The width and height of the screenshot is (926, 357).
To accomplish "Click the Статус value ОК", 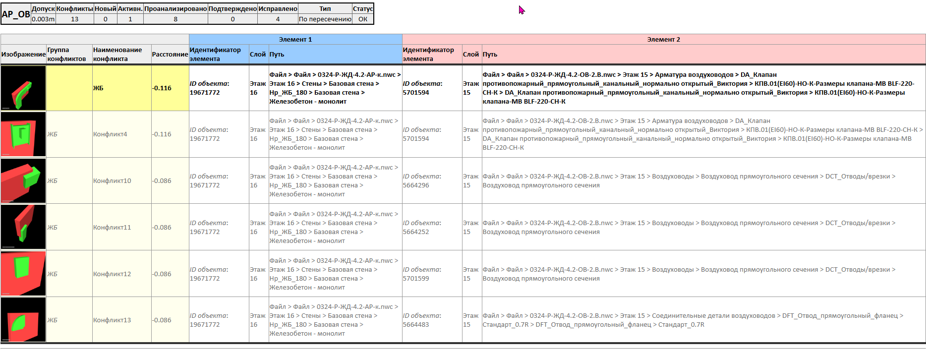I will (x=363, y=19).
